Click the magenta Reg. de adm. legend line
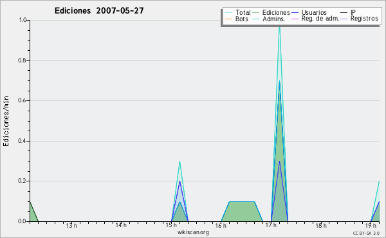 click(295, 19)
